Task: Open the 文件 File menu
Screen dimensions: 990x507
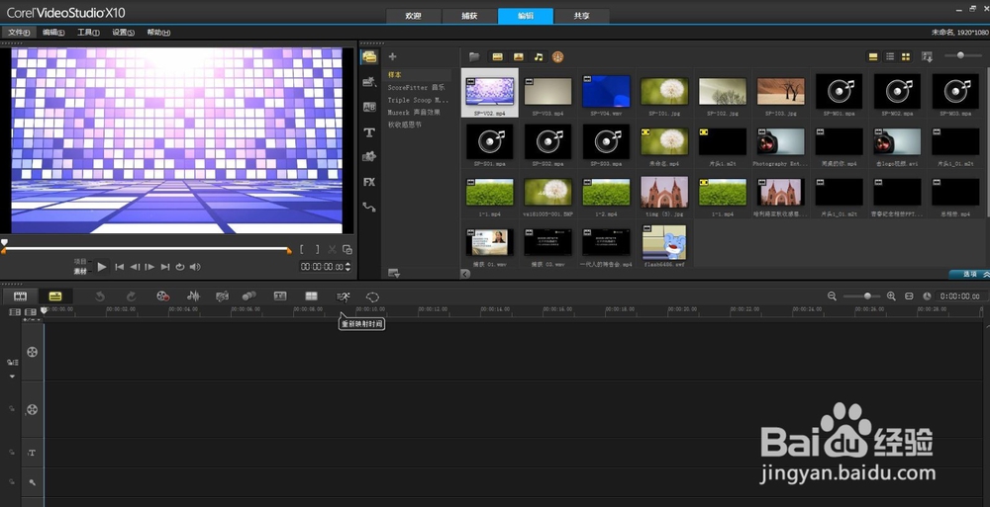Action: 19,33
